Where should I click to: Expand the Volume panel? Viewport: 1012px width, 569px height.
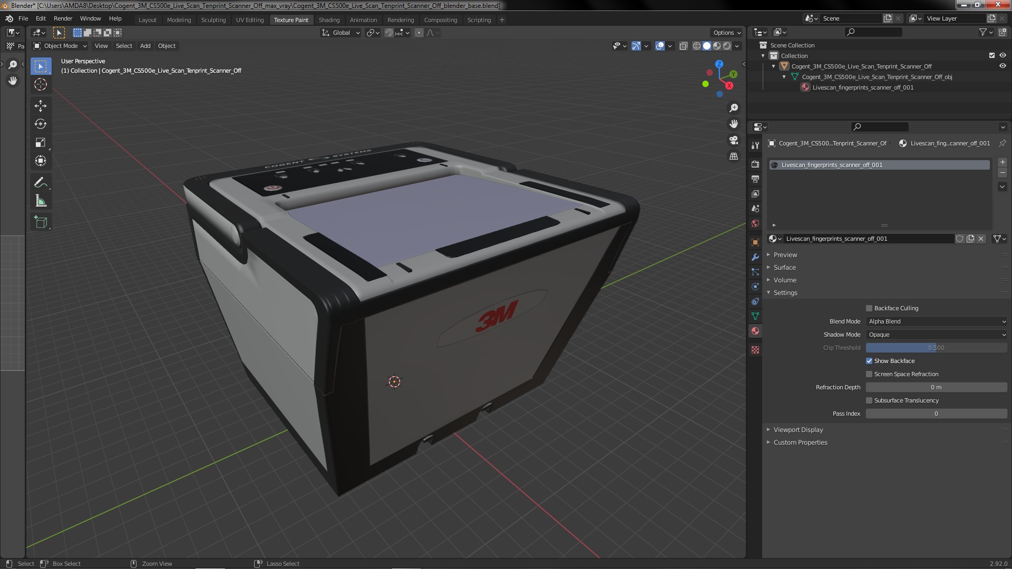pos(784,280)
